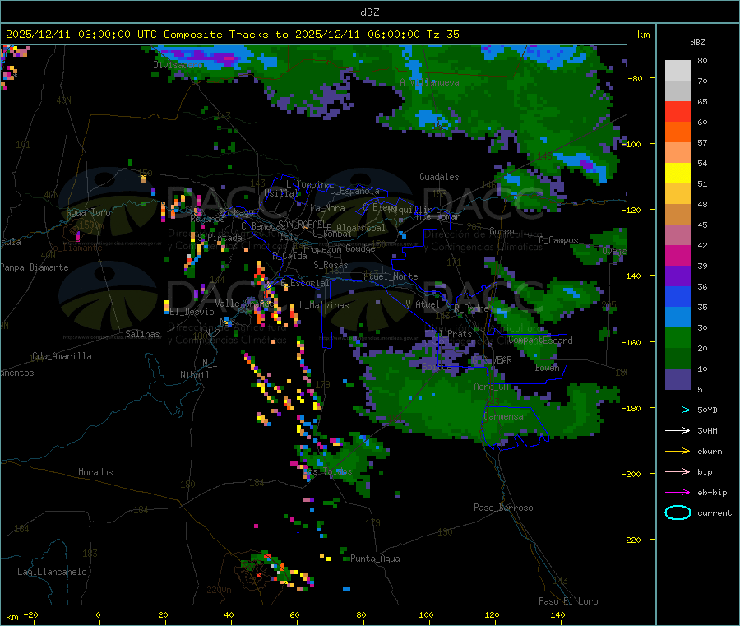
Task: Select the orange eburn arrow in legend
Action: 678,452
